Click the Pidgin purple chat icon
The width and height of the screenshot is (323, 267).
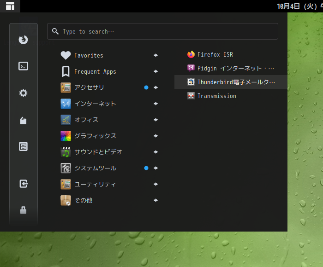pos(191,68)
